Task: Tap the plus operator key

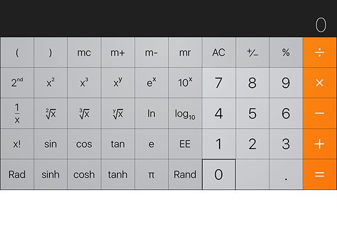Action: pos(320,144)
